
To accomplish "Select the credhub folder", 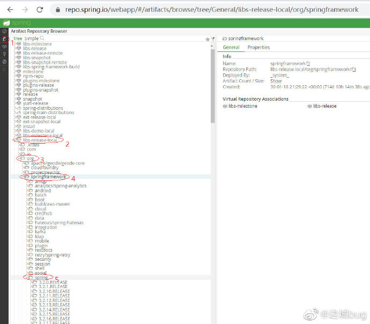I will (x=43, y=213).
